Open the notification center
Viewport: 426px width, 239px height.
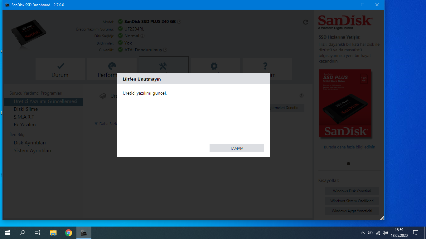(x=416, y=233)
